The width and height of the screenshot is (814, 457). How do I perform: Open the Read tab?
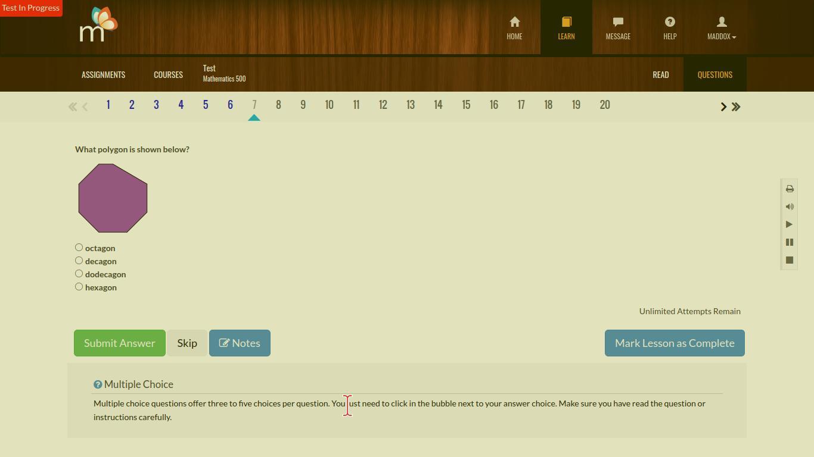660,74
